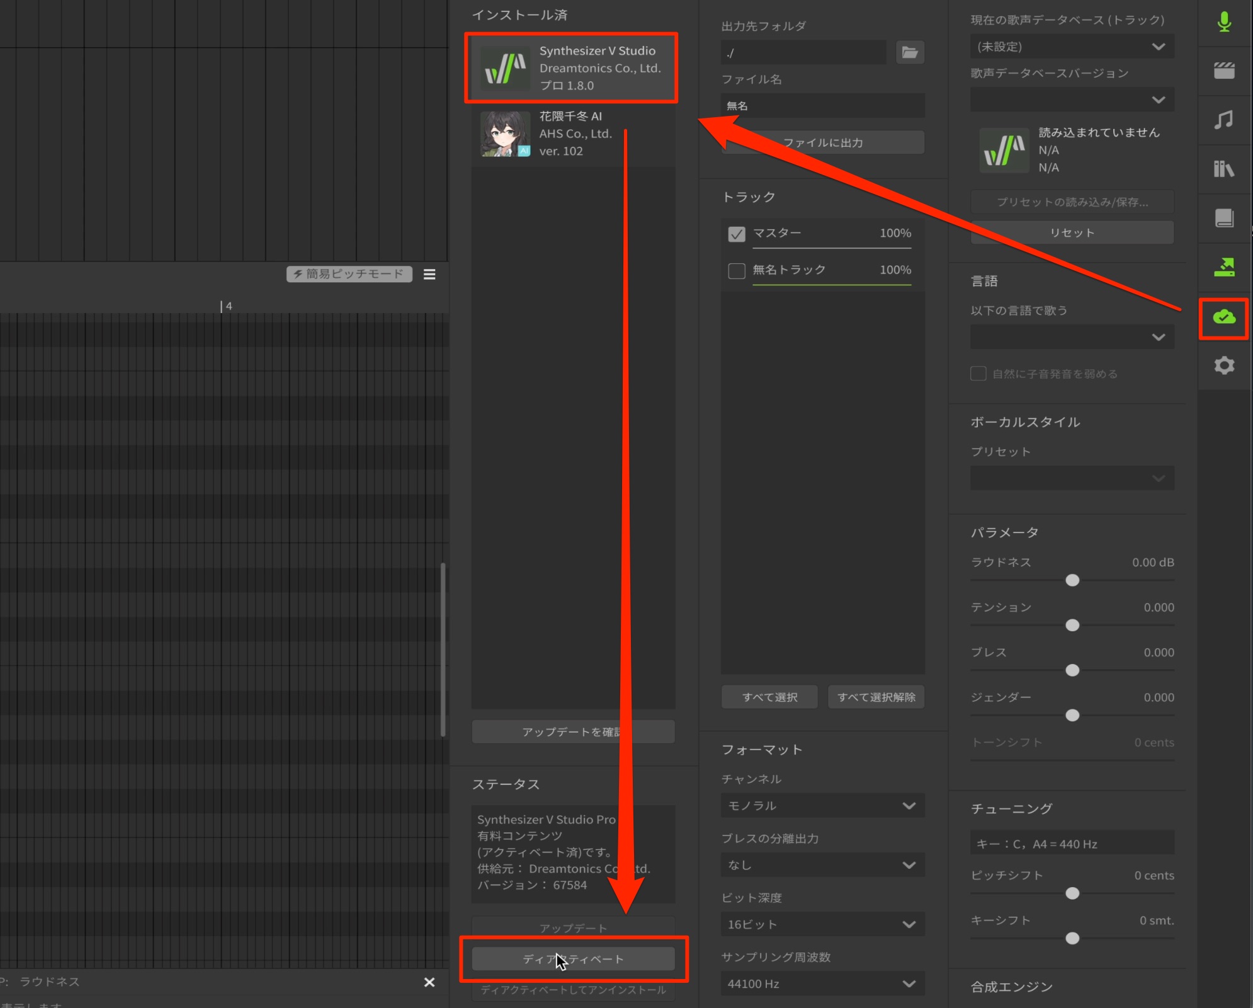Viewport: 1253px width, 1008px height.
Task: Click the すべて選択解除 button
Action: pos(876,697)
